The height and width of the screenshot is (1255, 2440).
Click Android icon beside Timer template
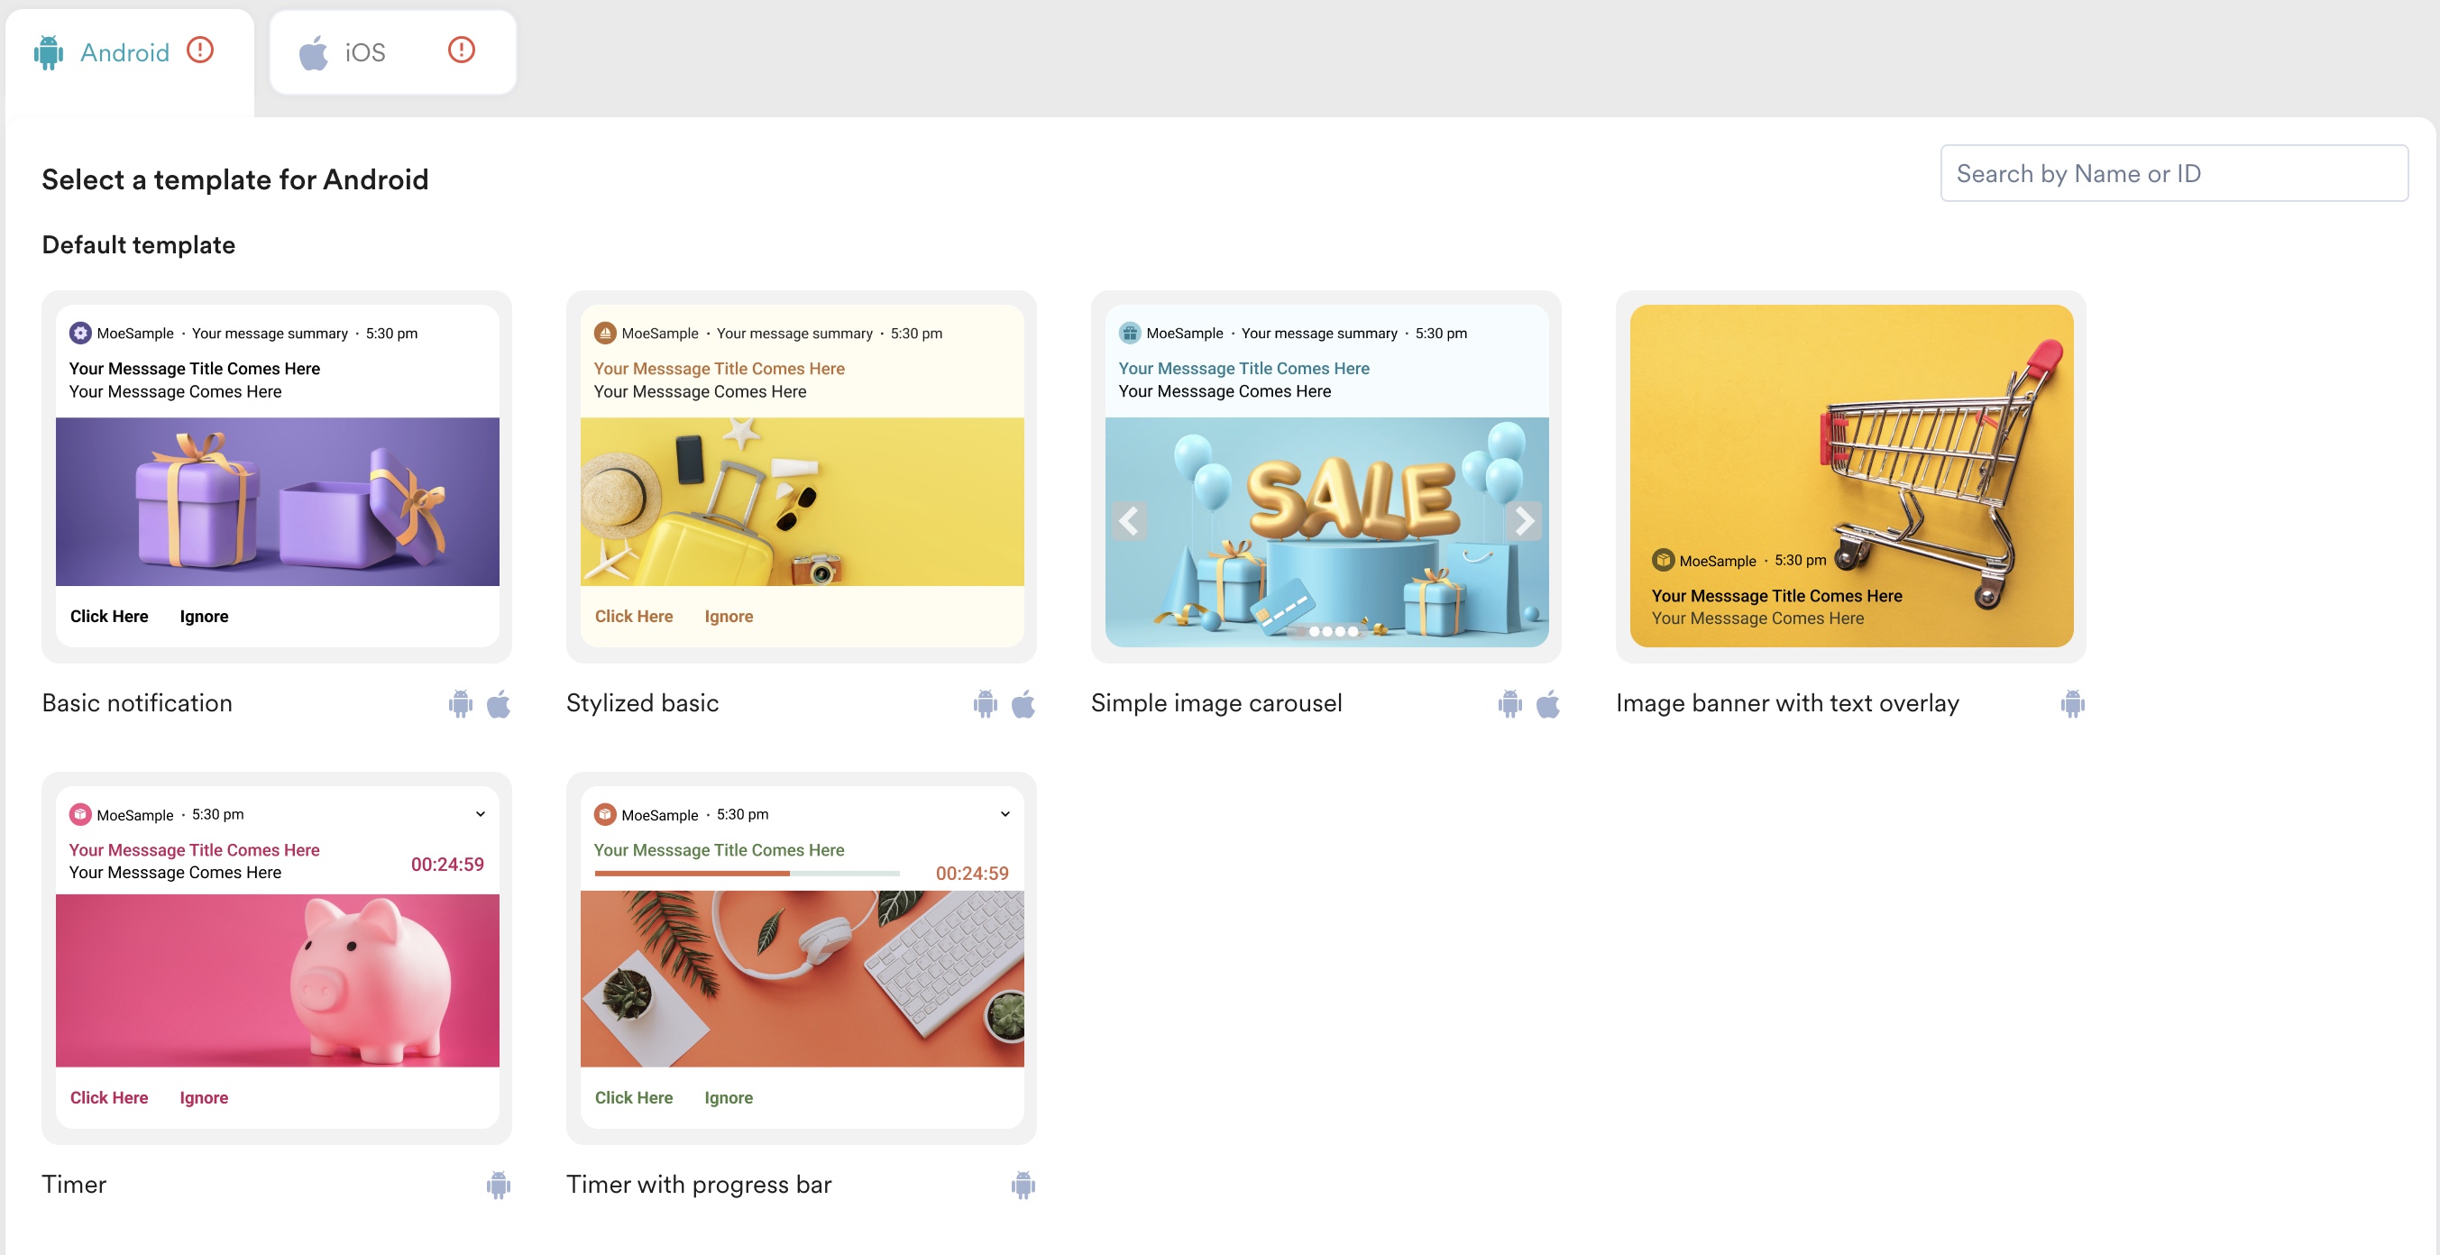point(499,1185)
